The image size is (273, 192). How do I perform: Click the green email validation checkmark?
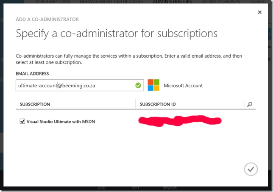point(138,85)
